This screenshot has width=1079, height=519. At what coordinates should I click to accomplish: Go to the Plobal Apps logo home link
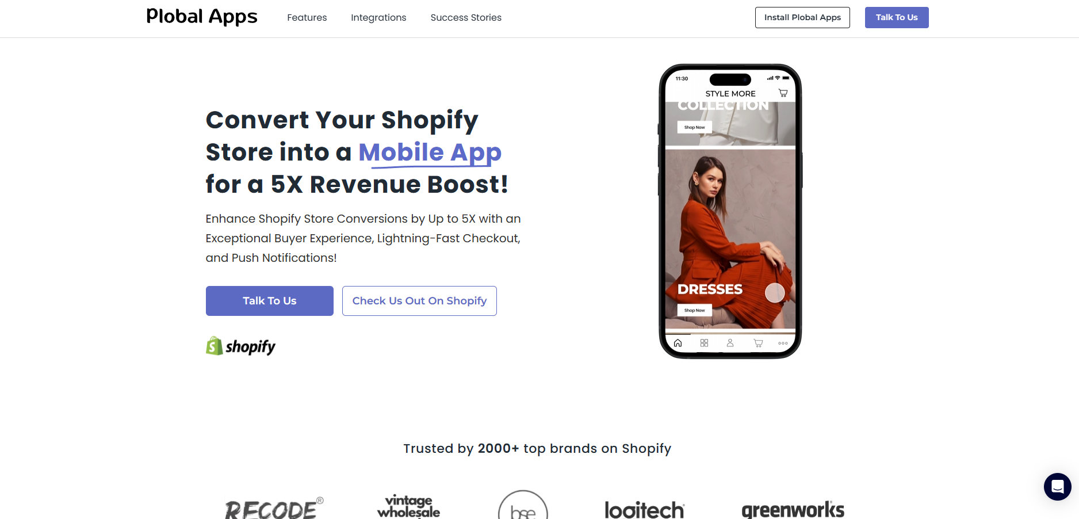click(x=202, y=17)
